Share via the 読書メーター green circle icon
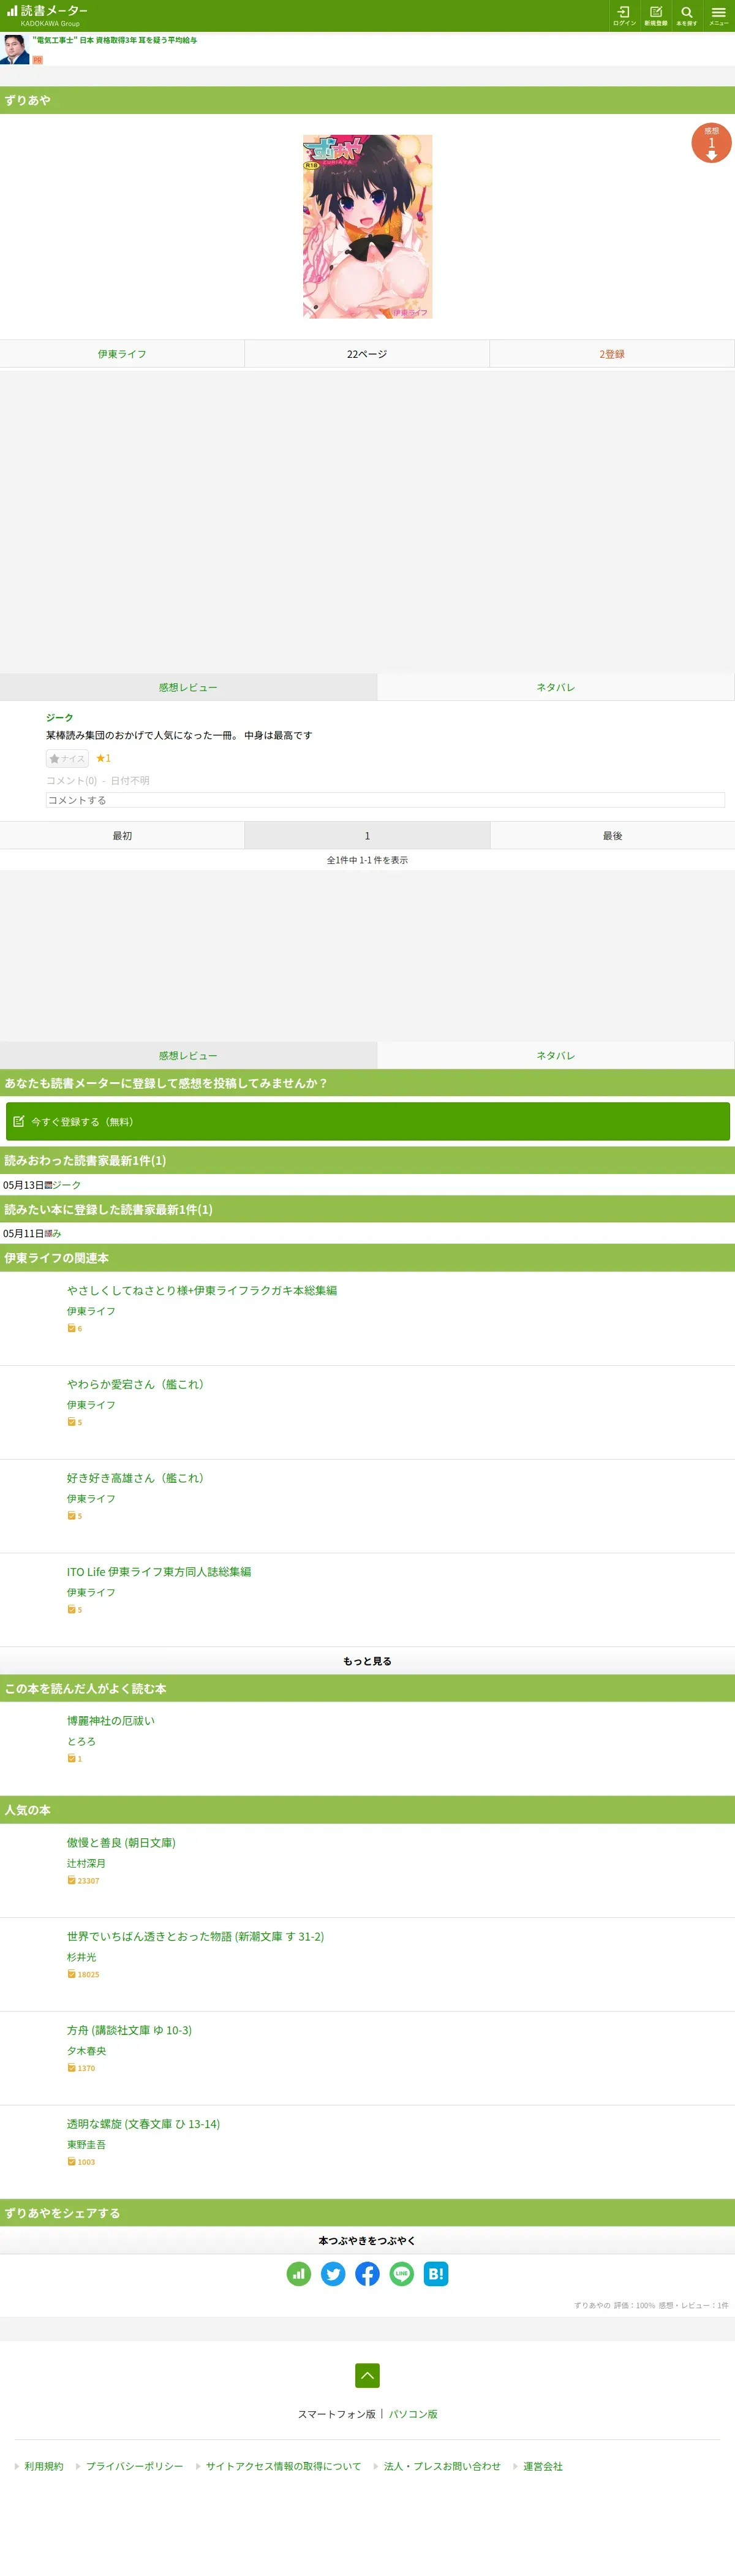735x2576 pixels. [x=298, y=2274]
